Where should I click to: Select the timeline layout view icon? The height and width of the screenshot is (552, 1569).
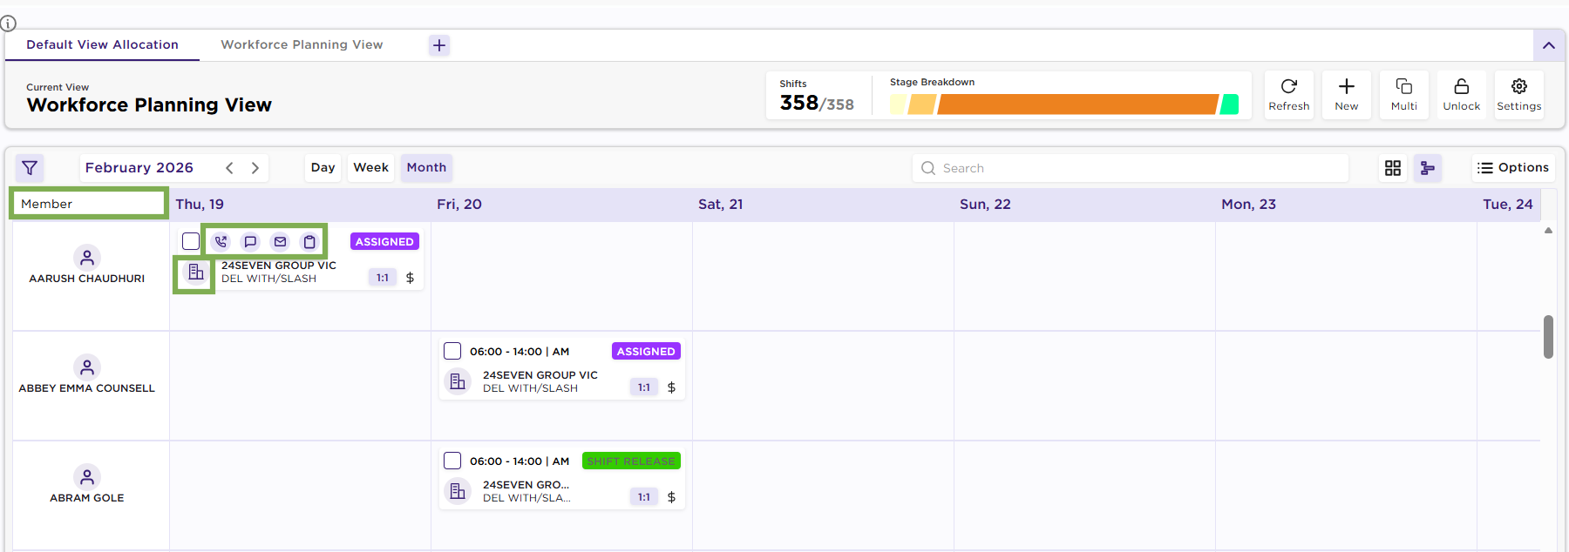(1428, 168)
